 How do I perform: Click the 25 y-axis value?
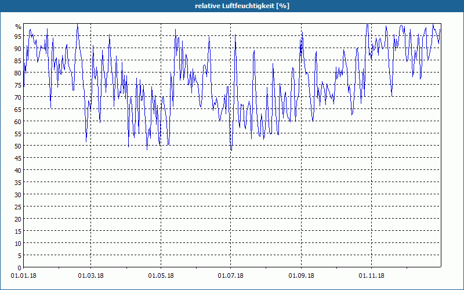tap(18, 207)
